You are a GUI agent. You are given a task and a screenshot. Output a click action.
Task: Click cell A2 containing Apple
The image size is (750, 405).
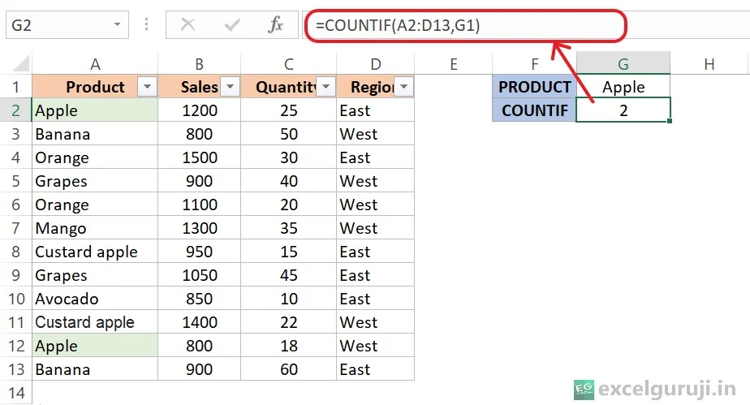(95, 110)
